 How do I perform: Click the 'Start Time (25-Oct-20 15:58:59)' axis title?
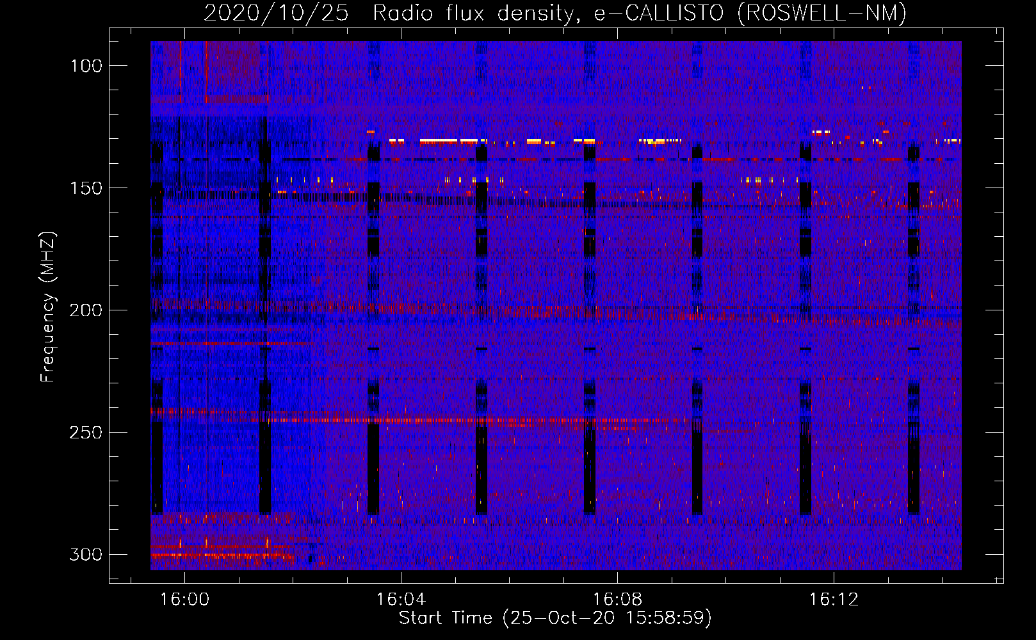coord(555,618)
